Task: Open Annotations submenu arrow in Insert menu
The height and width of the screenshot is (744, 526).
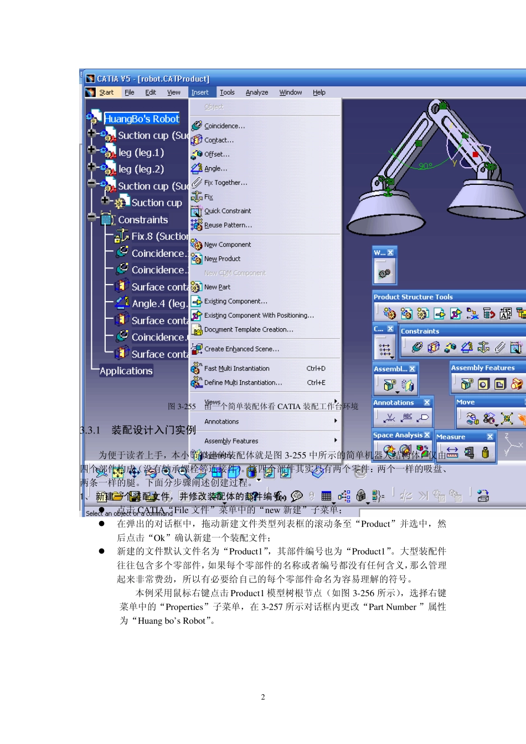Action: click(x=336, y=421)
